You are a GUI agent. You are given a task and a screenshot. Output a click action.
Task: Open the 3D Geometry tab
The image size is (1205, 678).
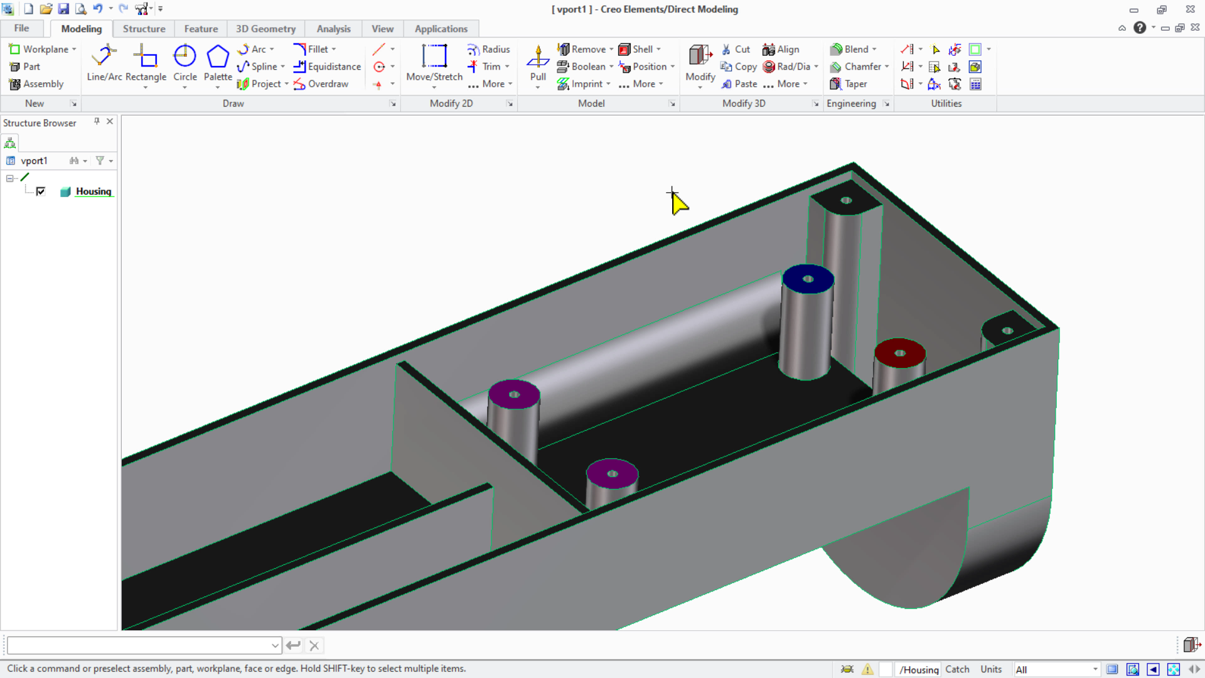pyautogui.click(x=265, y=29)
